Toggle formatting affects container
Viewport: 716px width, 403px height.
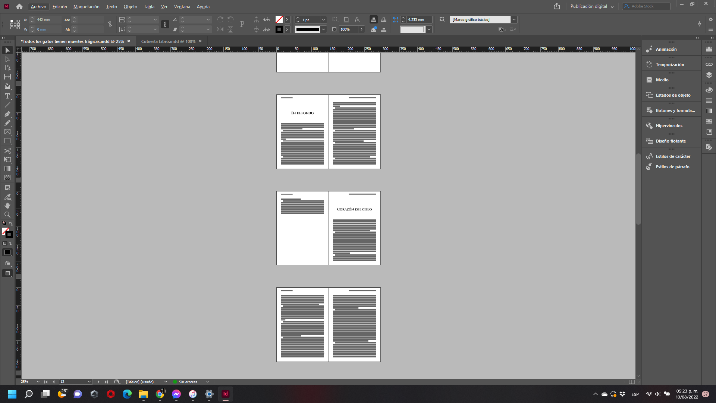point(5,243)
